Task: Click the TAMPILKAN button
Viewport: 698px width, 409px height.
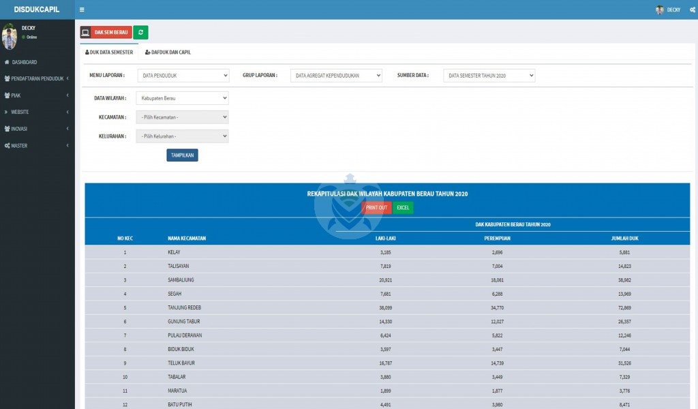Action: click(182, 155)
